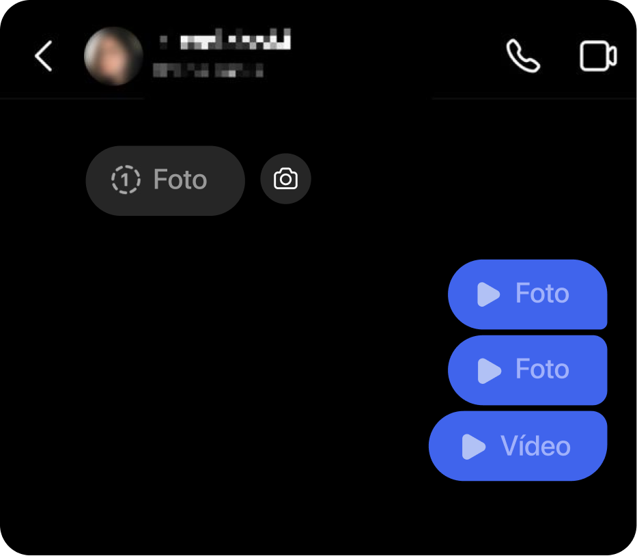Tap "Foto" text in second blue bubble
The image size is (637, 556).
(x=542, y=369)
